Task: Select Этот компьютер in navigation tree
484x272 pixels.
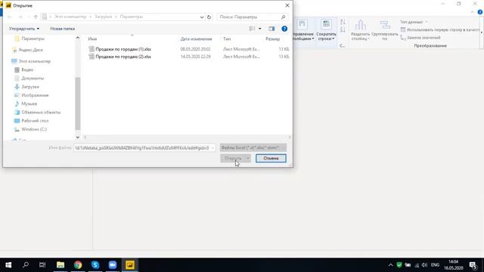Action: click(34, 61)
